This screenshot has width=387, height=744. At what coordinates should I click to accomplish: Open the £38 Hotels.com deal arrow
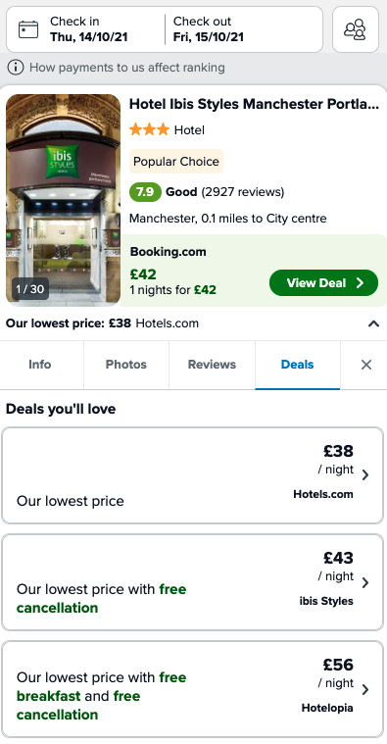(365, 475)
